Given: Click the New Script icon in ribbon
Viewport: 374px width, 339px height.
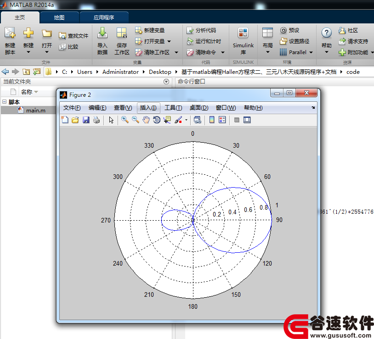Looking at the screenshot, I should [x=10, y=33].
